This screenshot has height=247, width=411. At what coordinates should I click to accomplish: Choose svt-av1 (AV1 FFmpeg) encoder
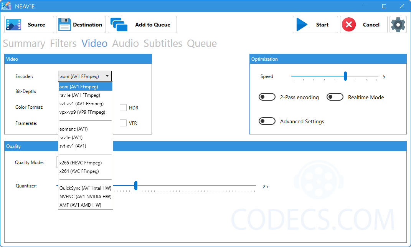point(86,104)
